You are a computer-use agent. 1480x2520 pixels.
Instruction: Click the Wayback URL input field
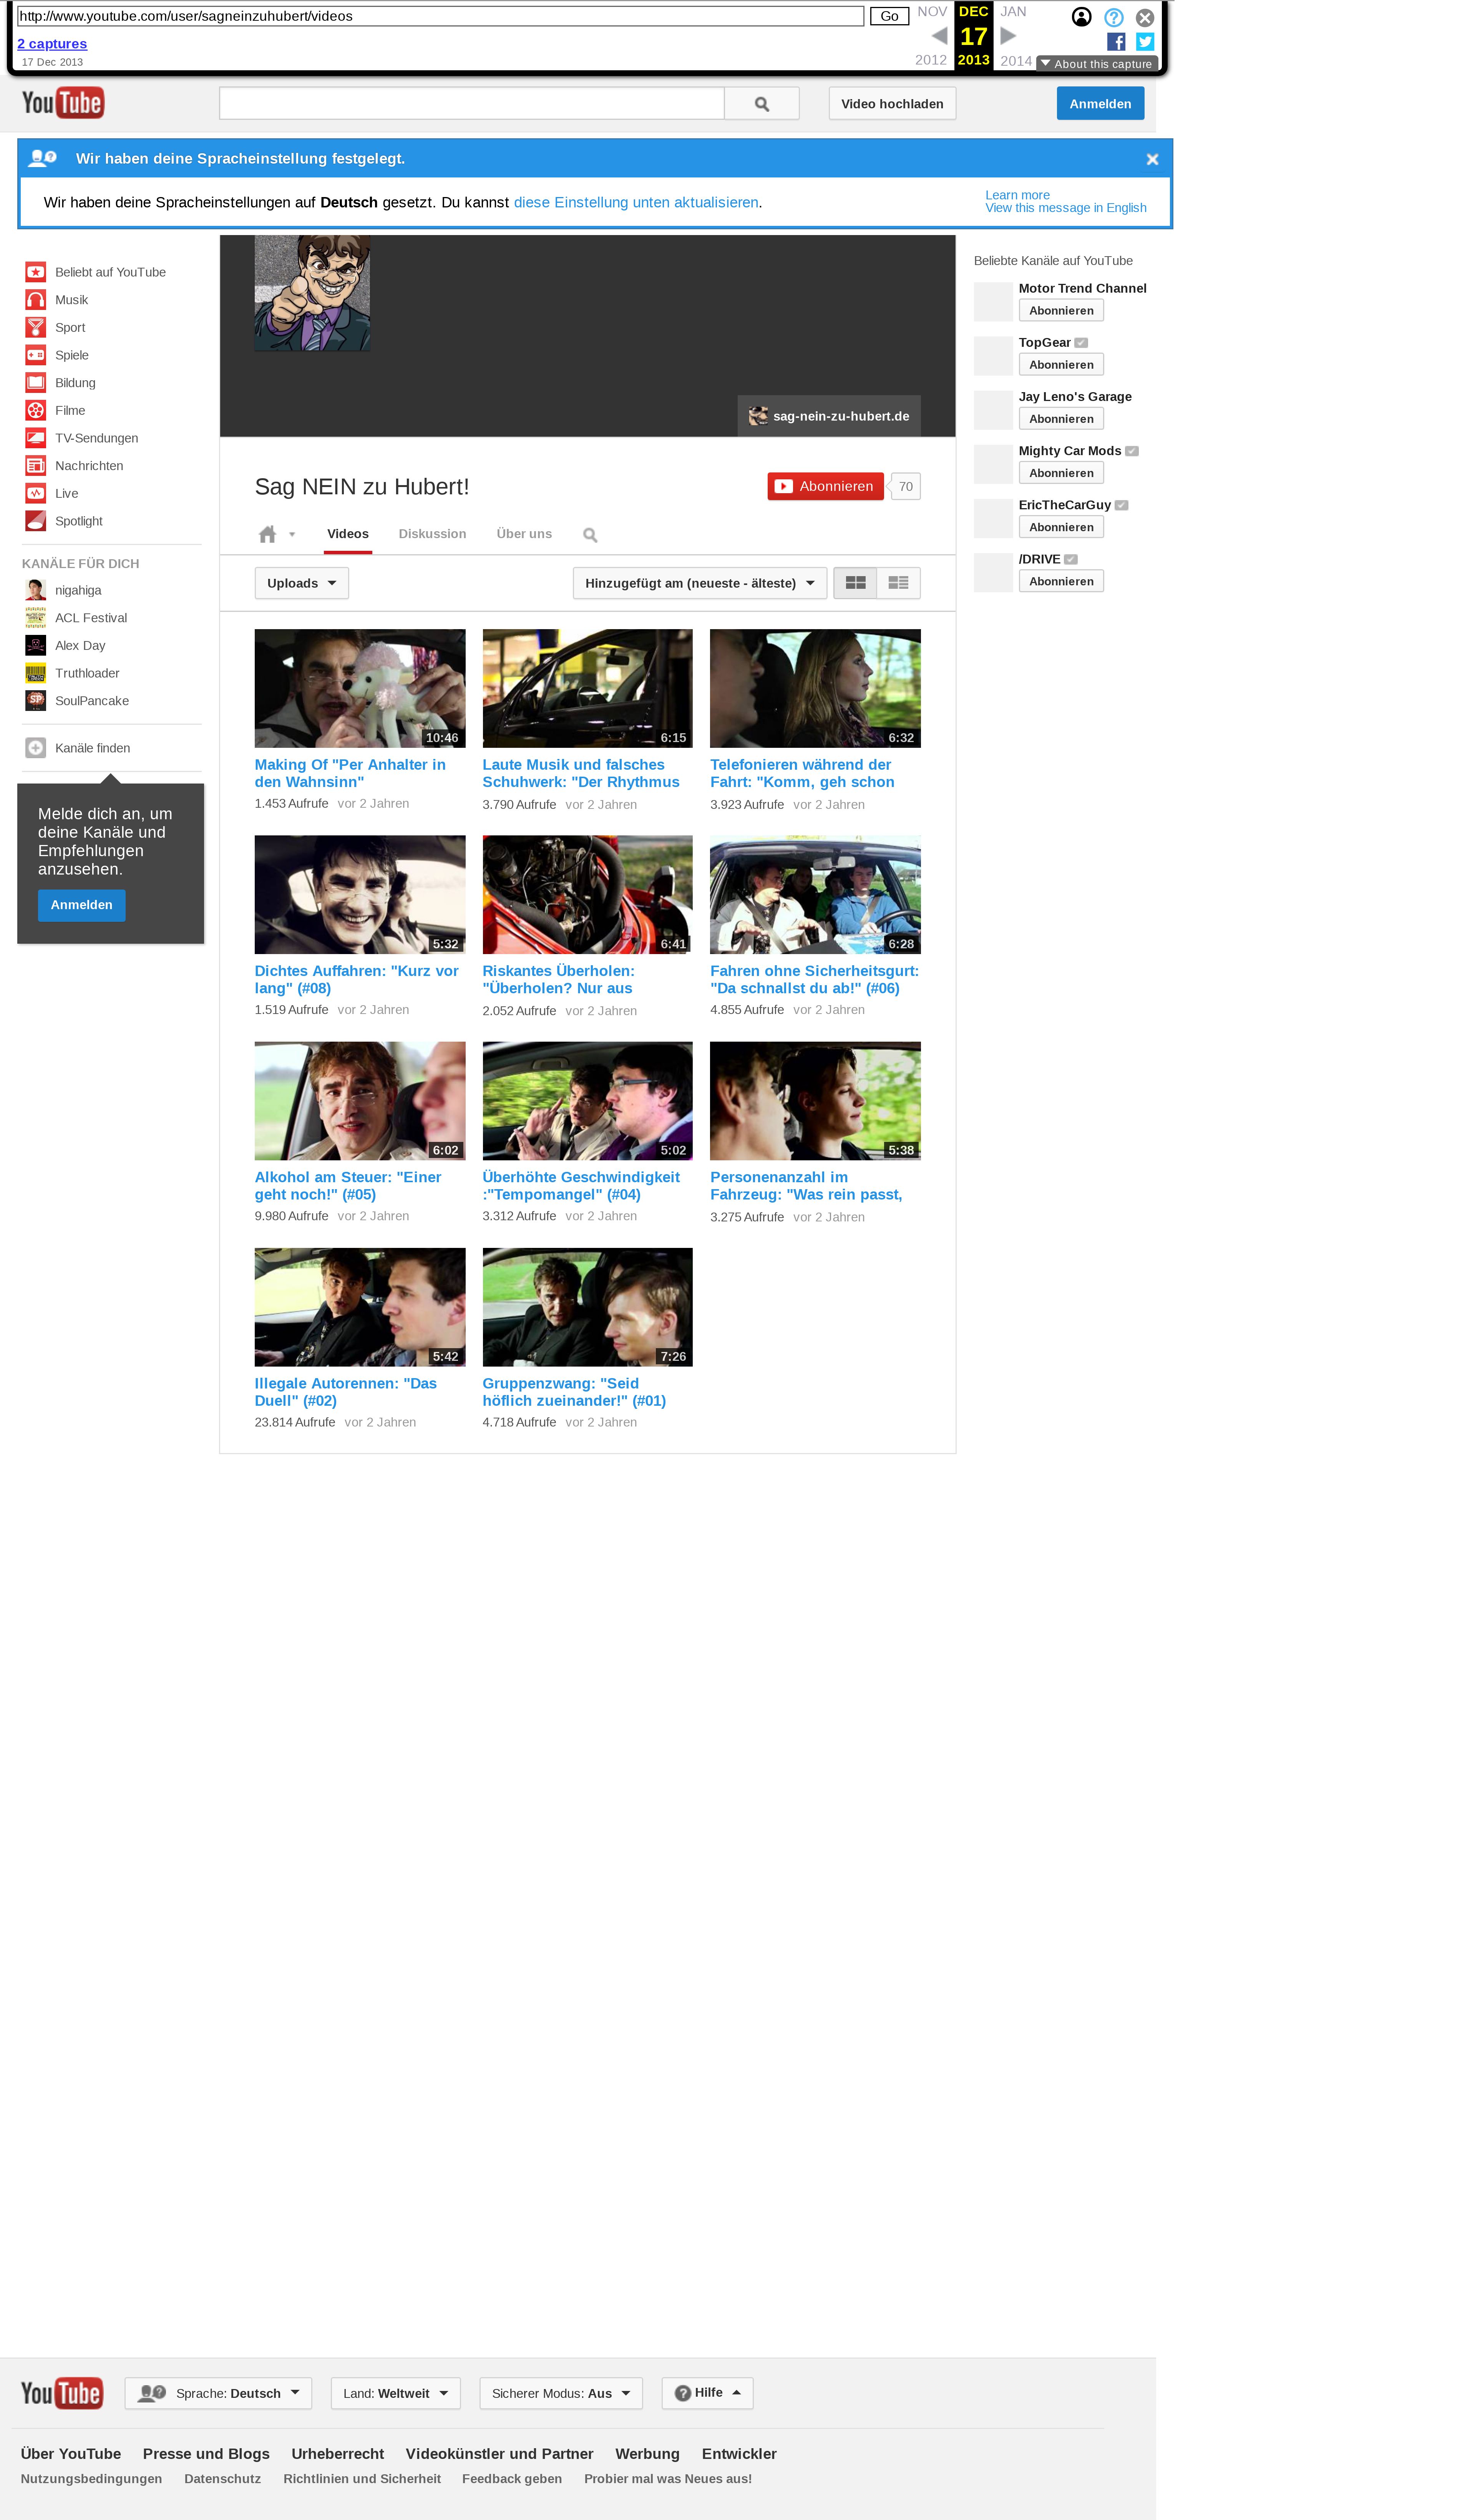[x=440, y=16]
